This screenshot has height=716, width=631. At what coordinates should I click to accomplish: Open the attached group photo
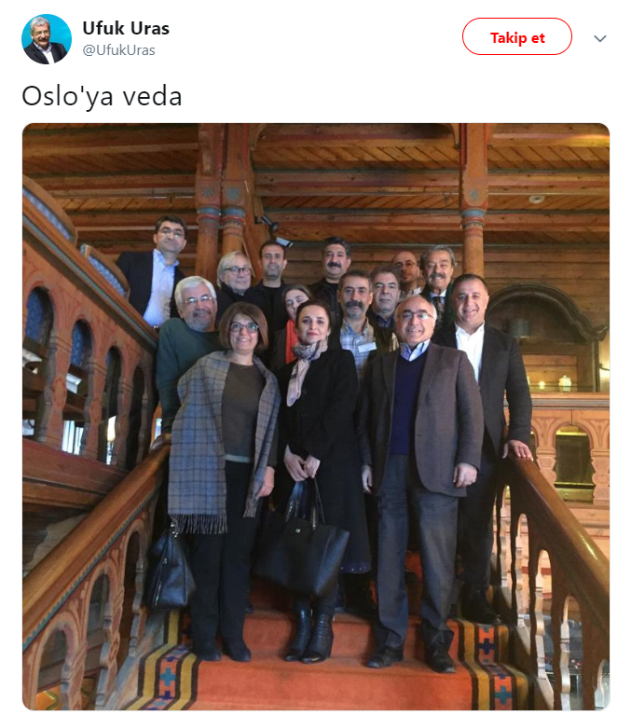pyautogui.click(x=316, y=416)
